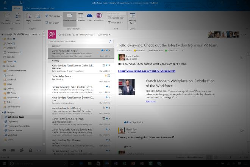Start a New Conversation from the ribbon
Viewport: 250px width, 167px height.
coord(7,19)
